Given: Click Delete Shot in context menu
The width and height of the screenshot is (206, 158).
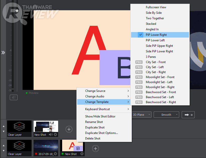Looking at the screenshot, I should pos(93,138).
